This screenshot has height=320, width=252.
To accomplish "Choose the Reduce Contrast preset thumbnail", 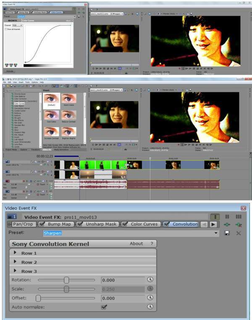I will click(69, 116).
